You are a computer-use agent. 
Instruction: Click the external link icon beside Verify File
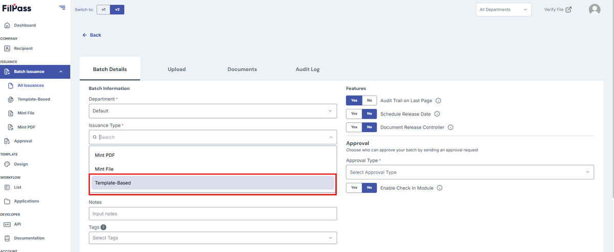pos(568,9)
